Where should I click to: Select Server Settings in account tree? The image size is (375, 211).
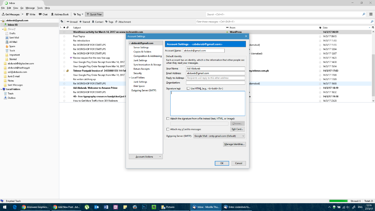[141, 48]
